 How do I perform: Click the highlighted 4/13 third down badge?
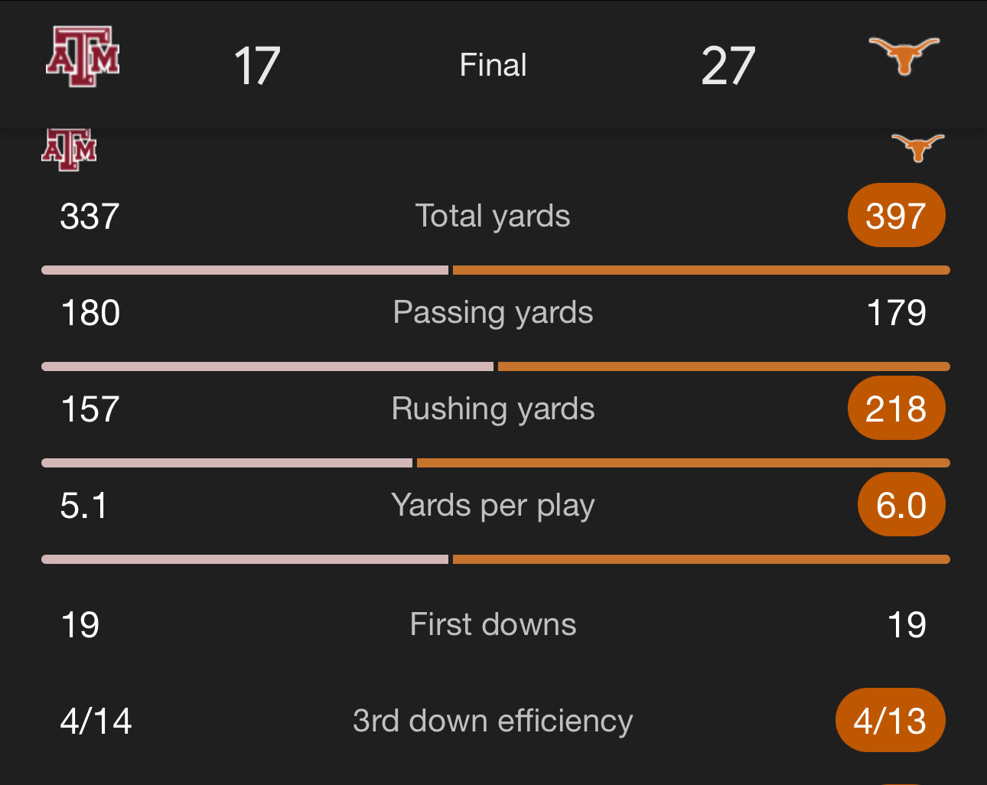coord(890,721)
